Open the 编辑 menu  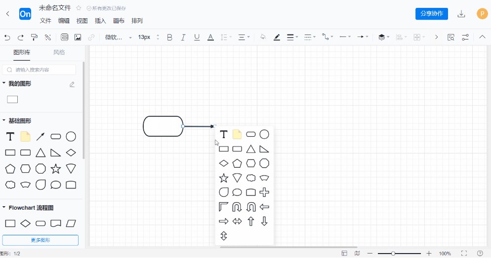64,21
